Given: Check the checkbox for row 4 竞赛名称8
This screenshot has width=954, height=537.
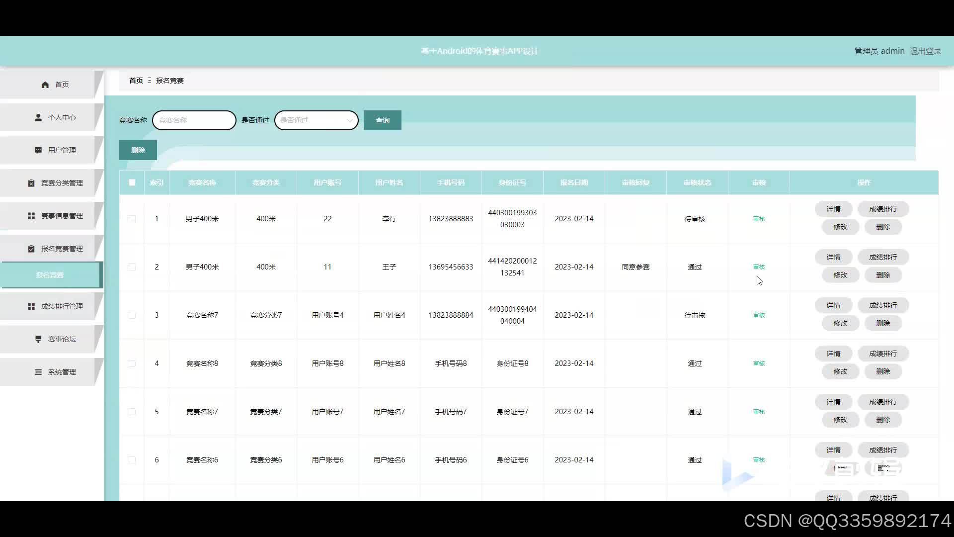Looking at the screenshot, I should 132,363.
